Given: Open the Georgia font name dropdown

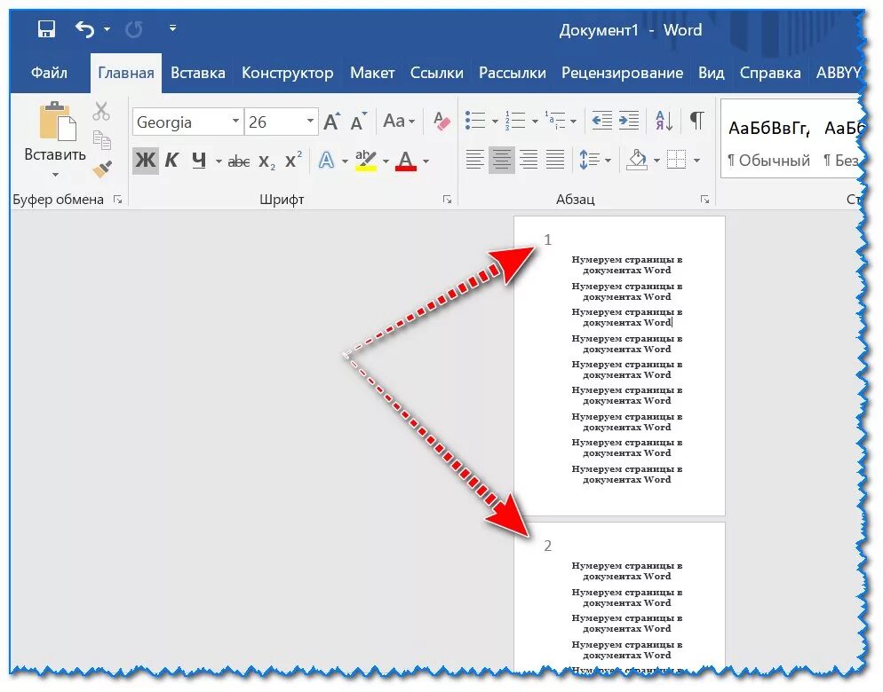Looking at the screenshot, I should click(235, 121).
